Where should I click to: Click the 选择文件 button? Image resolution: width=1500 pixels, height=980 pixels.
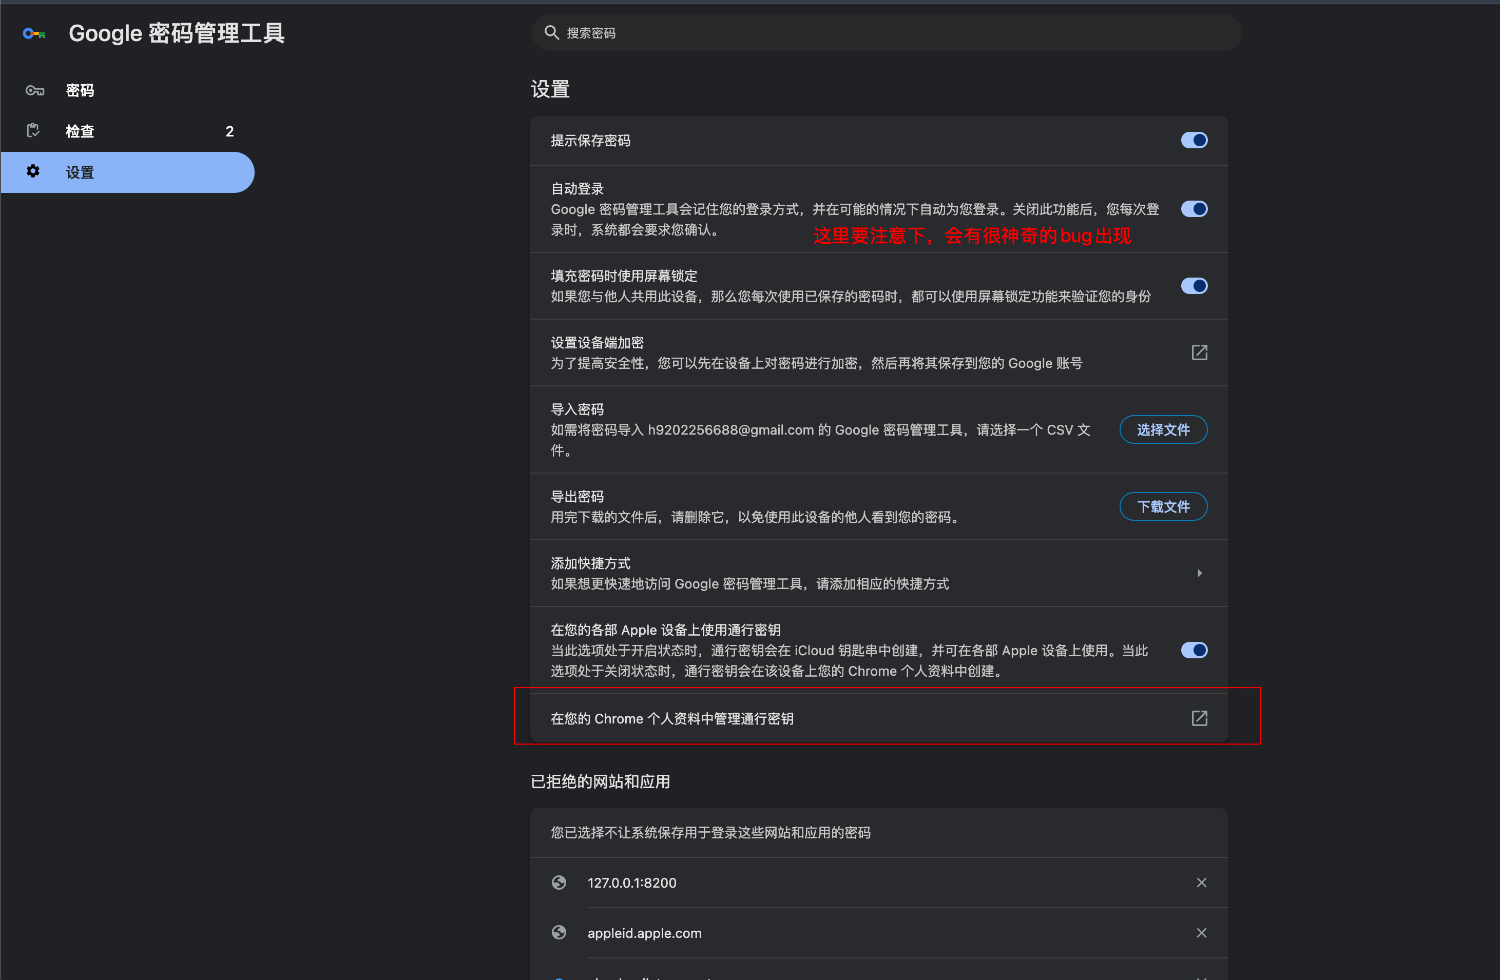1163,429
